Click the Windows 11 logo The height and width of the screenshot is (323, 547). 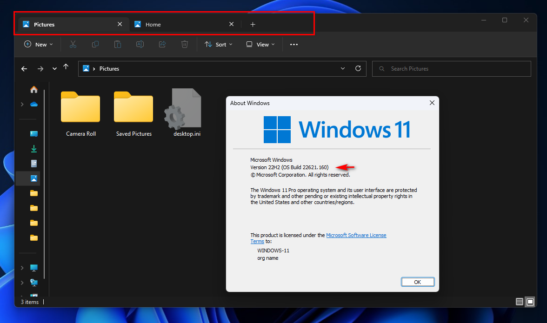coord(337,130)
